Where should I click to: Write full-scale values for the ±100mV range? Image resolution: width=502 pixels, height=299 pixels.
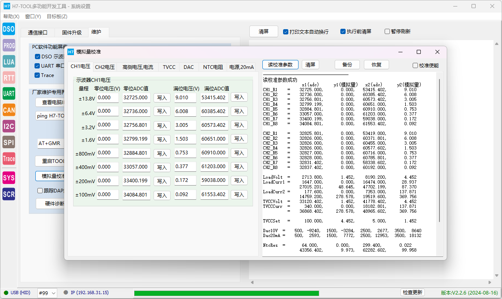tap(239, 195)
